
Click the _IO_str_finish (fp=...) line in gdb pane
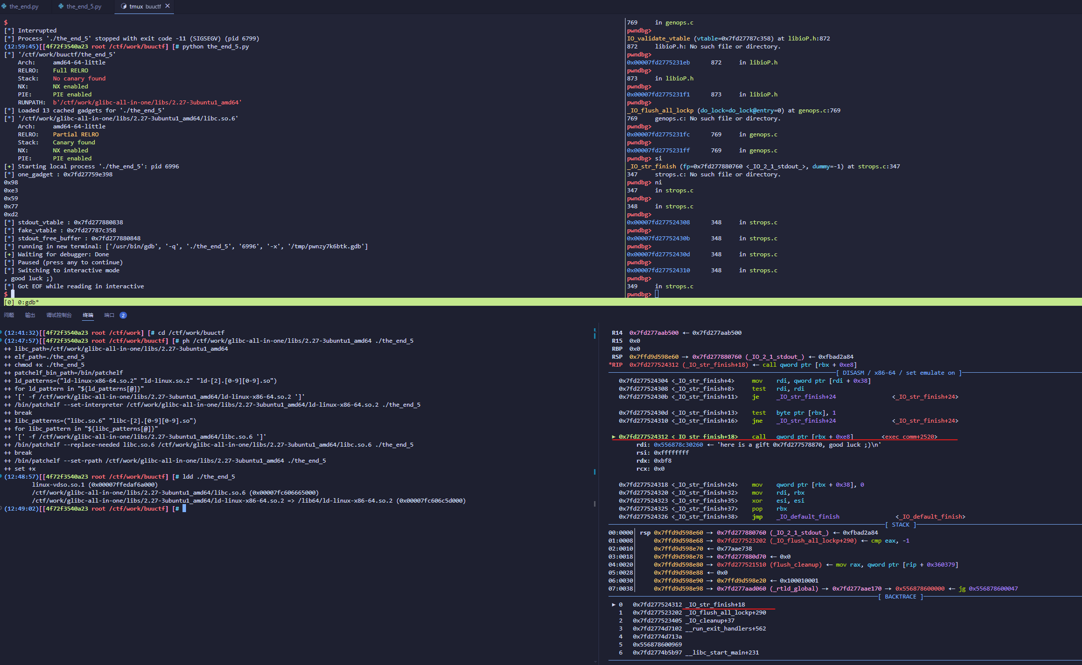click(763, 166)
